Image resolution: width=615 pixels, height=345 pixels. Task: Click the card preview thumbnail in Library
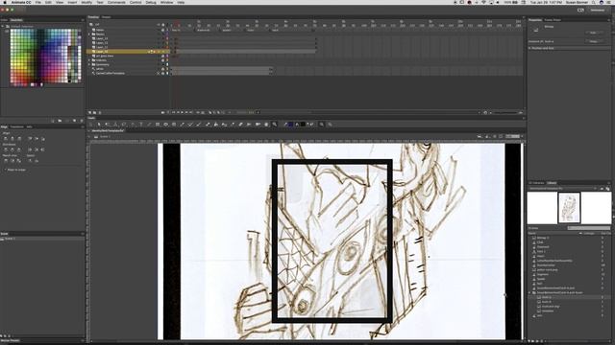(x=569, y=208)
